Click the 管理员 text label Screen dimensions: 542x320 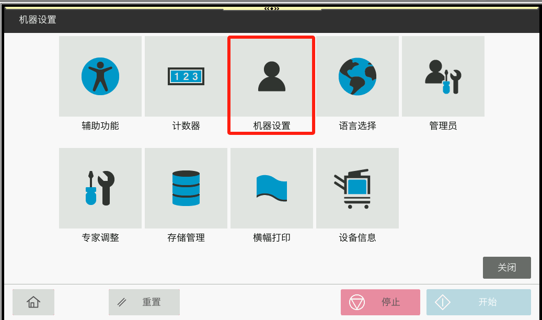coord(443,126)
